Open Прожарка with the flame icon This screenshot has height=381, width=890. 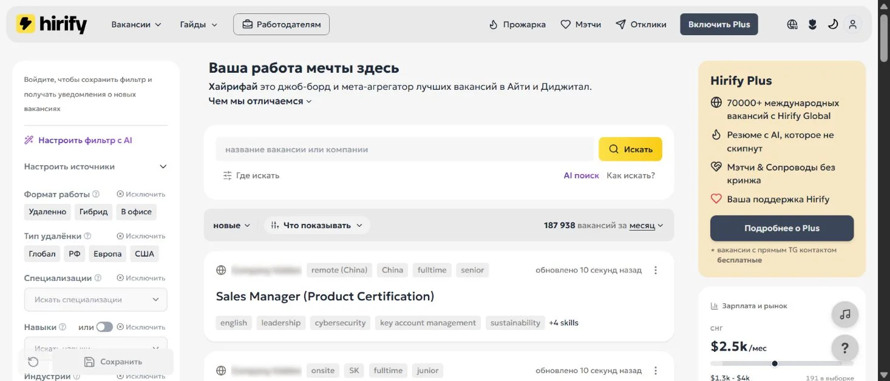(517, 24)
